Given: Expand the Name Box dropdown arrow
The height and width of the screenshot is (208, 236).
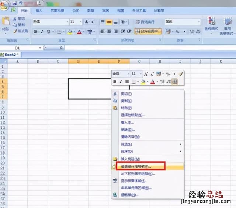Looking at the screenshot, I should pyautogui.click(x=40, y=48).
